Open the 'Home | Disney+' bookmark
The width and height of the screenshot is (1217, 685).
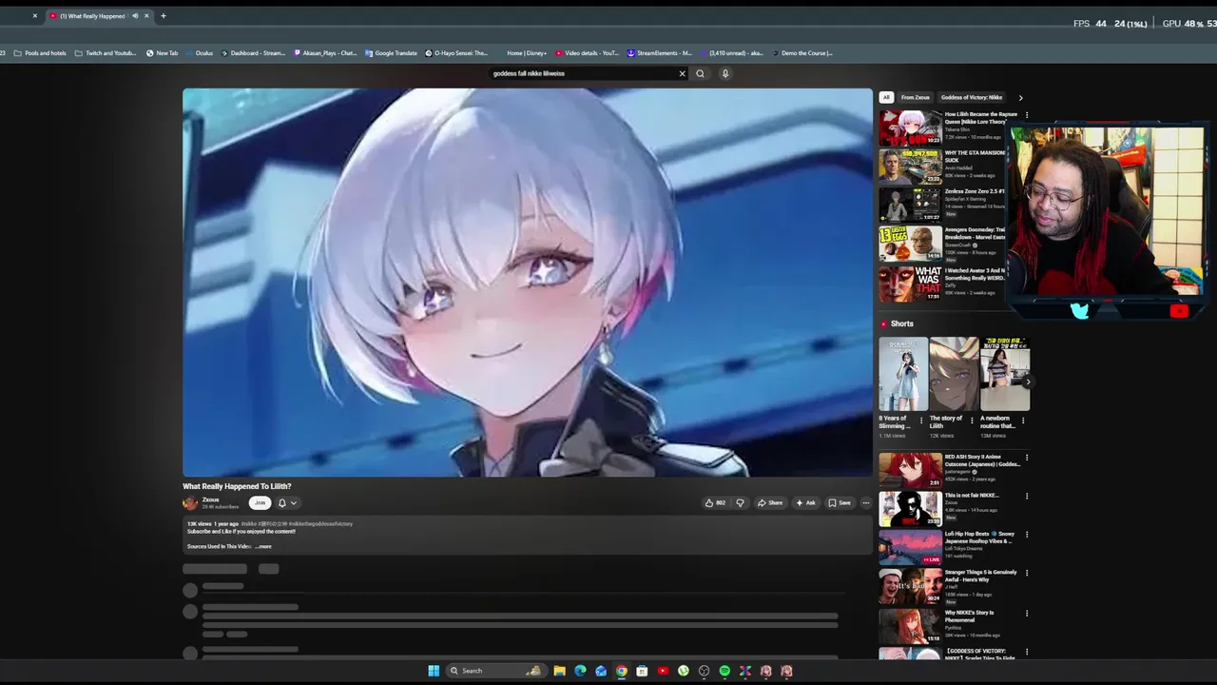pyautogui.click(x=522, y=53)
